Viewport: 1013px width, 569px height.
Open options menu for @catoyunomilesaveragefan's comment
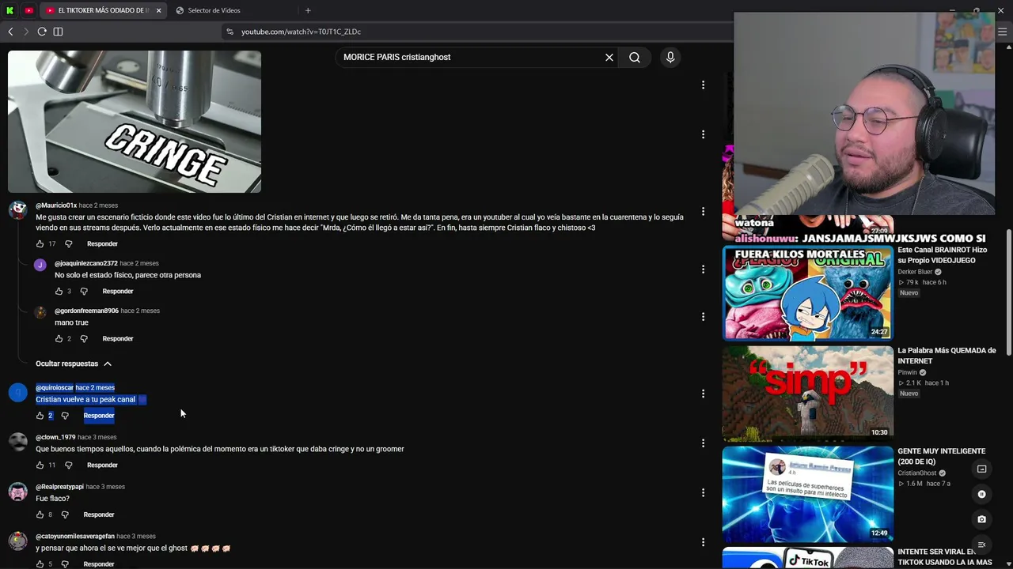click(x=703, y=542)
